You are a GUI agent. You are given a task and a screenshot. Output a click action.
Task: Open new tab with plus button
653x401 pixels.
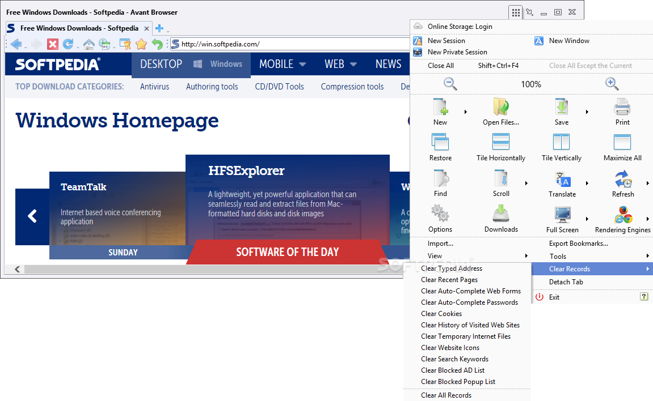[x=159, y=28]
